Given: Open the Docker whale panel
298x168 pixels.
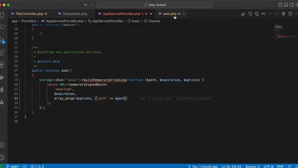Looking at the screenshot, I should coord(2,77).
